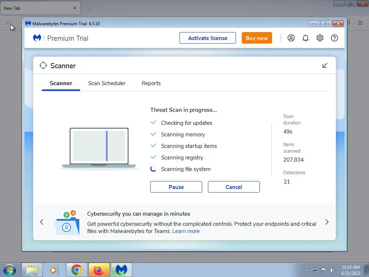Image resolution: width=369 pixels, height=277 pixels.
Task: Pause the threat scan
Action: coord(176,187)
